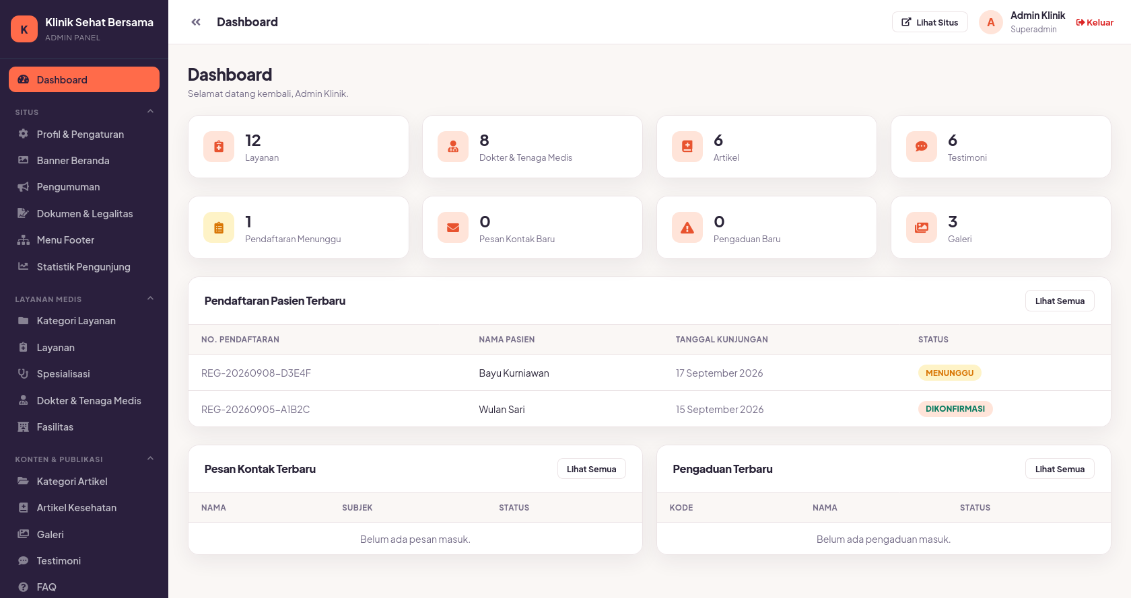Click the sitemap icon beside Menu Footer
Image resolution: width=1131 pixels, height=598 pixels.
(x=24, y=240)
